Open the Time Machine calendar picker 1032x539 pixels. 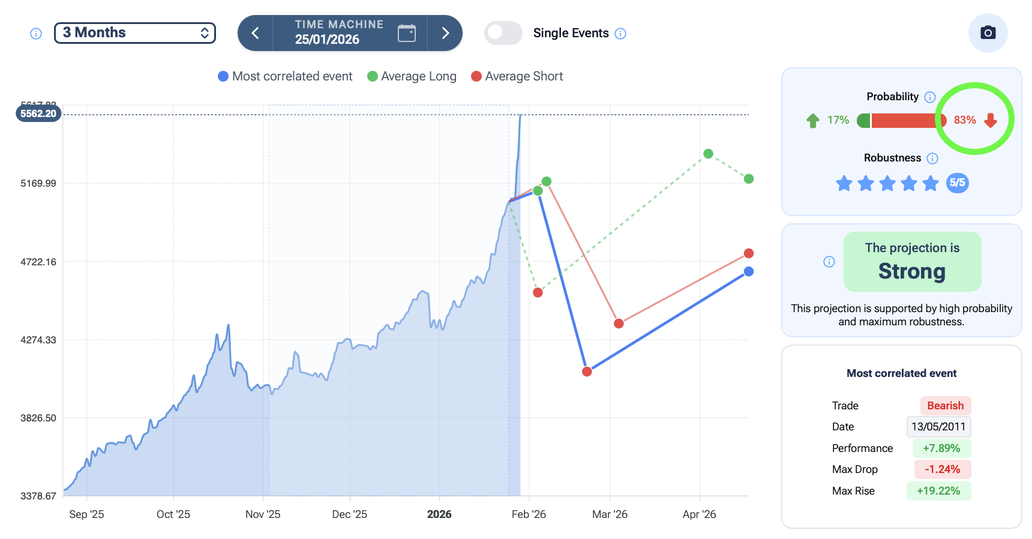(x=406, y=33)
